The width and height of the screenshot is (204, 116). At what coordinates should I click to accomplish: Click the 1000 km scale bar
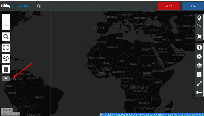7,110
